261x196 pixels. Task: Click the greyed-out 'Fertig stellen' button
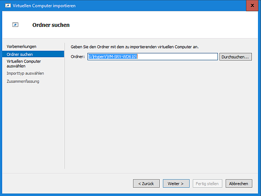point(207,183)
